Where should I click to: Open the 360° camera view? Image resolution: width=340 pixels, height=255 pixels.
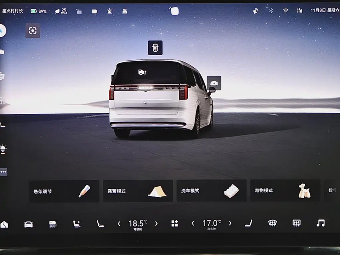[53, 224]
